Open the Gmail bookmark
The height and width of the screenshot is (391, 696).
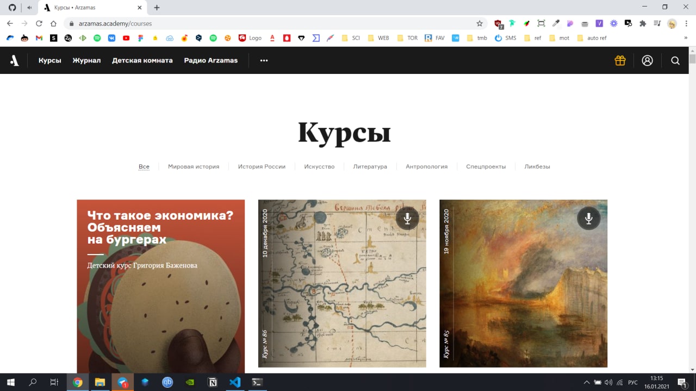(39, 38)
